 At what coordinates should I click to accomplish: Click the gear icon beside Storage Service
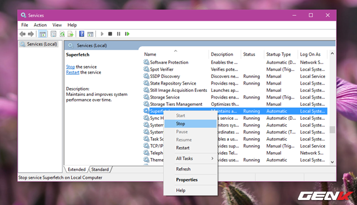pos(146,97)
